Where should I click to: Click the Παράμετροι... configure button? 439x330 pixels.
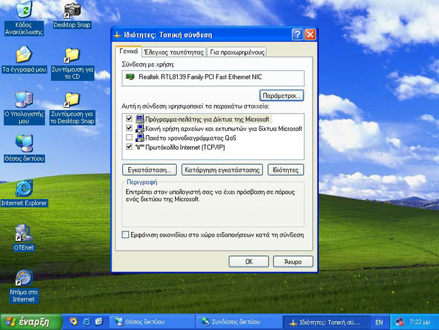(x=282, y=96)
